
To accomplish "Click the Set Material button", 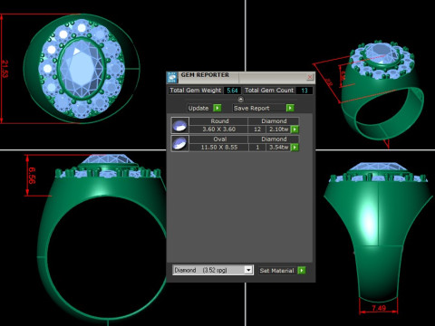I will [276, 271].
